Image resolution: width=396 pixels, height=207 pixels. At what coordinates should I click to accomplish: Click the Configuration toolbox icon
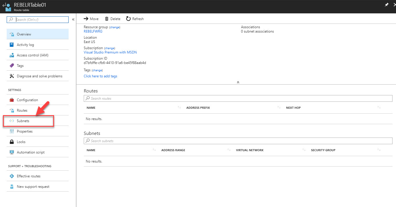pyautogui.click(x=12, y=100)
